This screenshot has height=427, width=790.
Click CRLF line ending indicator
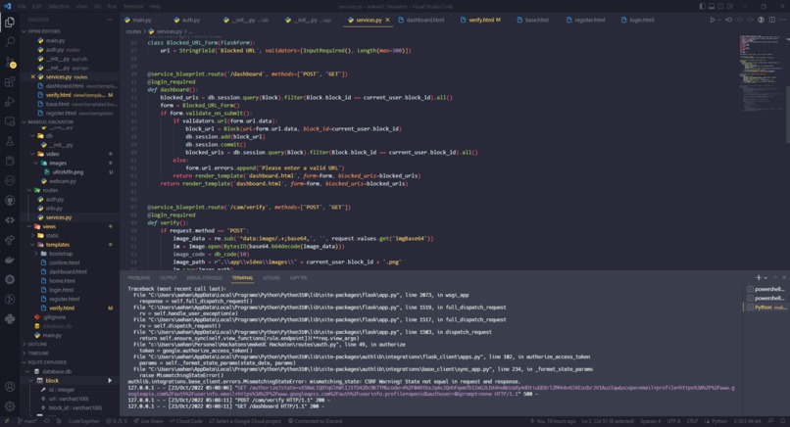tap(692, 421)
